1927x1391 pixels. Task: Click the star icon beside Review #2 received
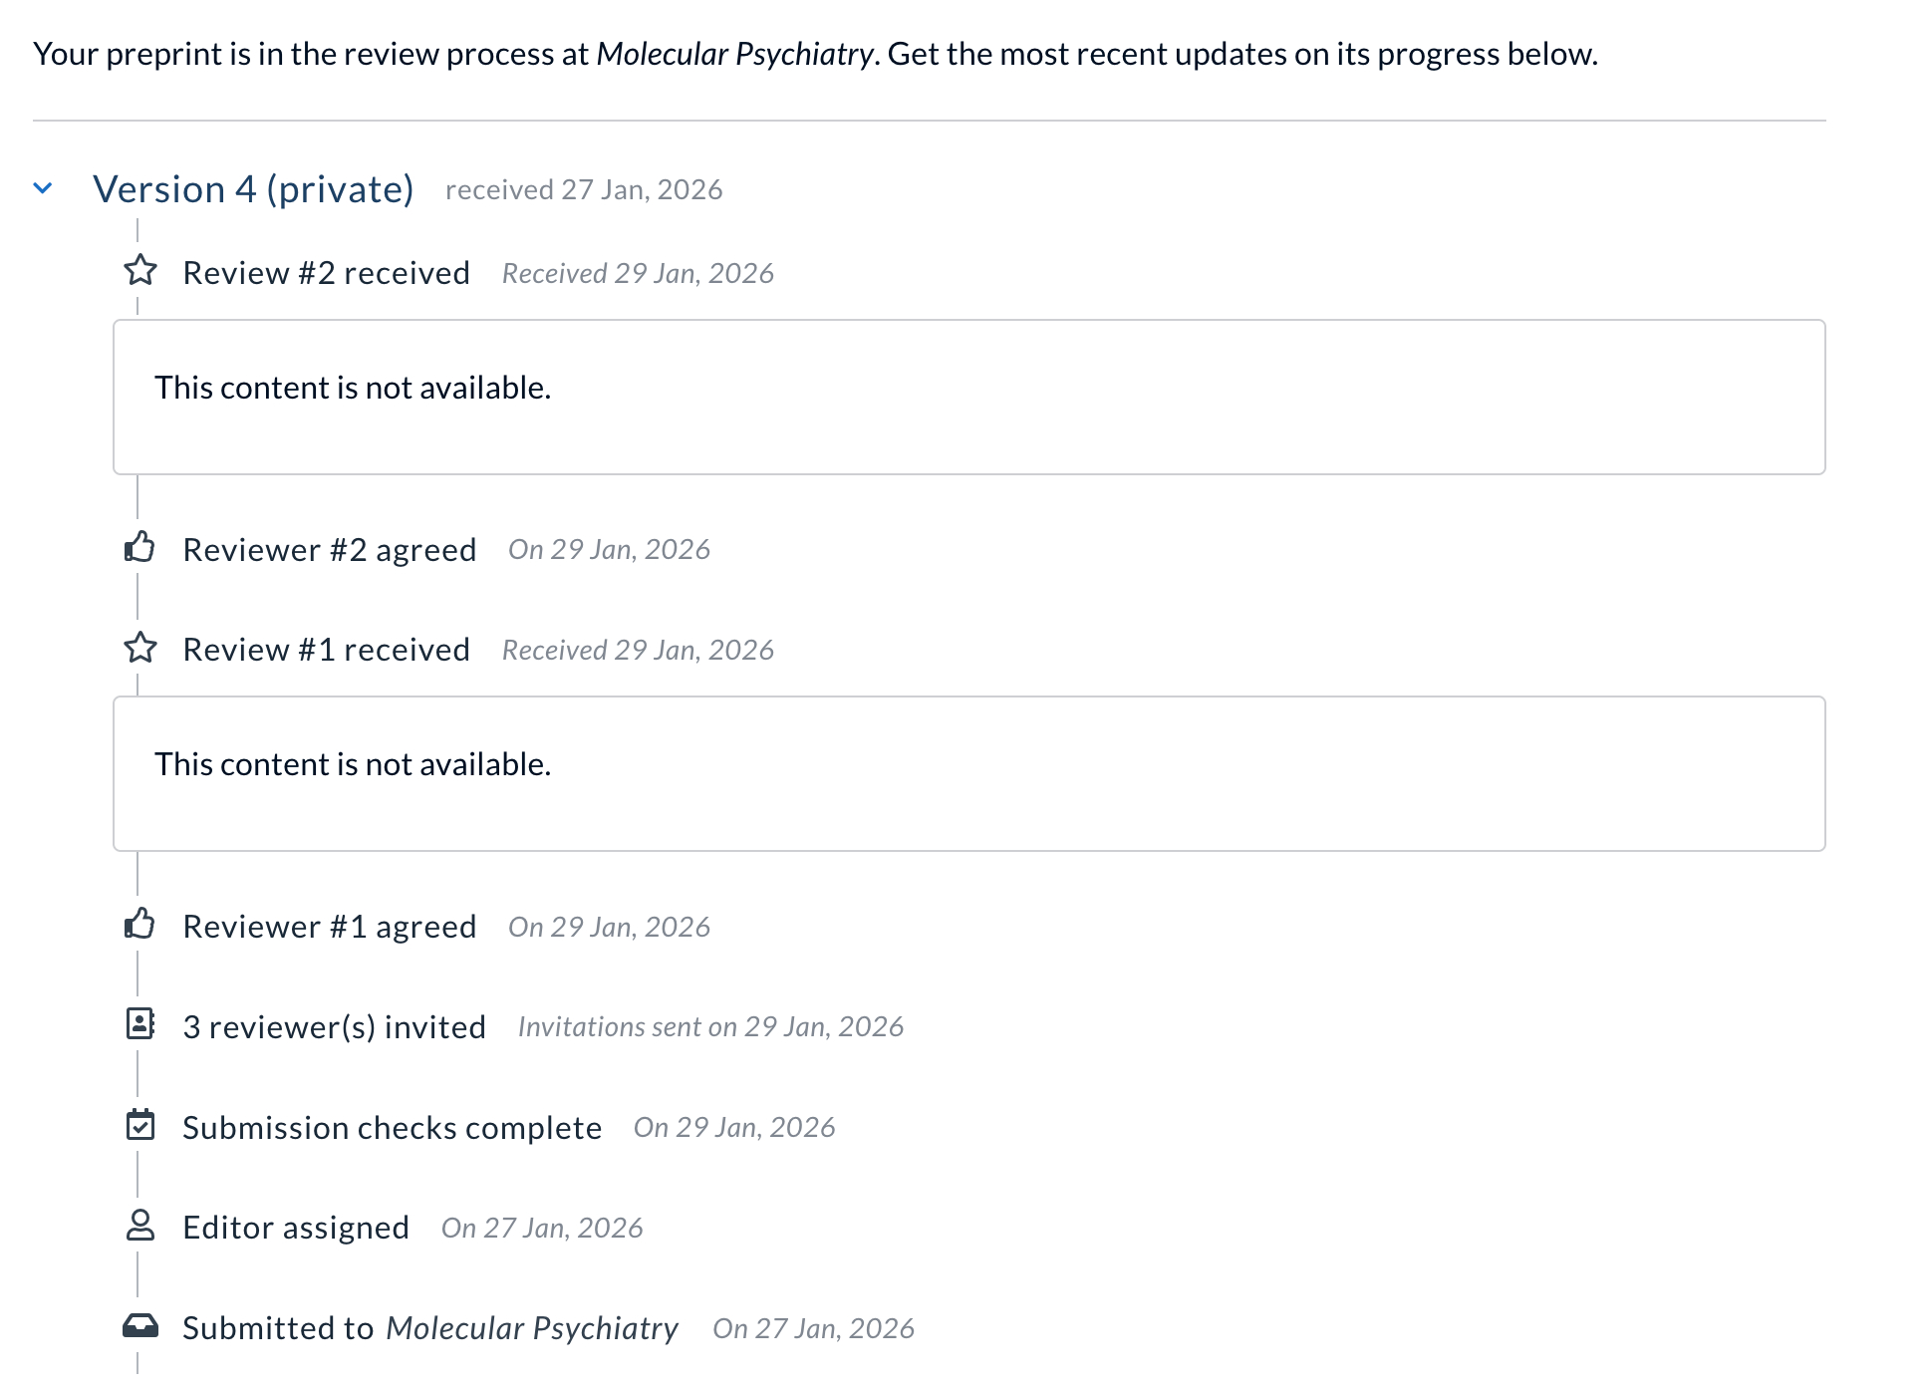(140, 271)
